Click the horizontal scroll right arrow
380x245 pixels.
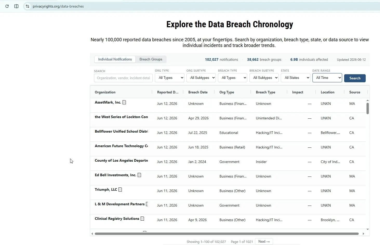(x=363, y=234)
